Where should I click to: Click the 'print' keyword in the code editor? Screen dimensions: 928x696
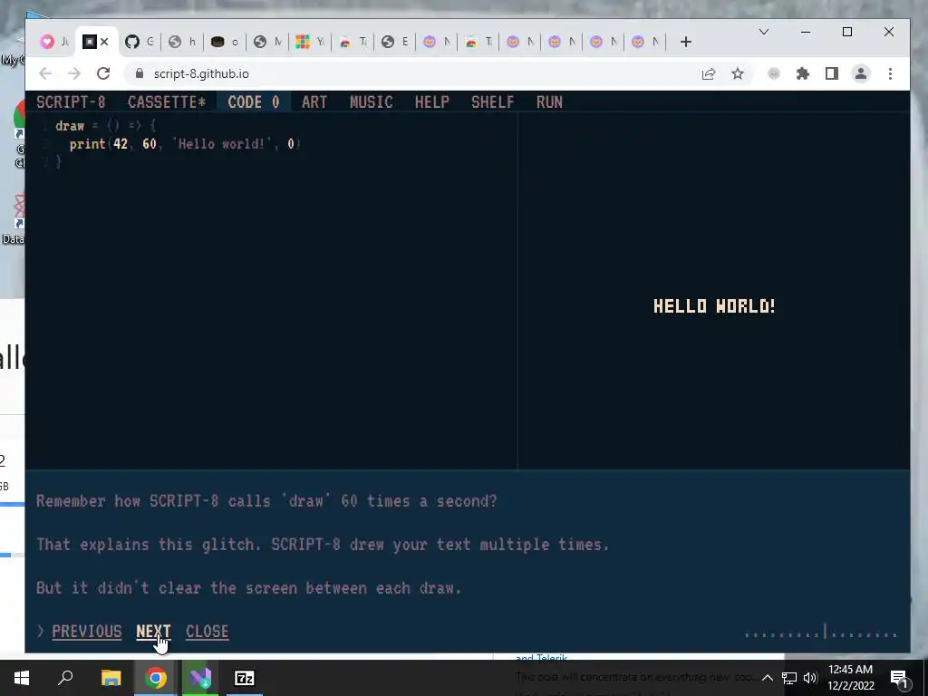[87, 144]
